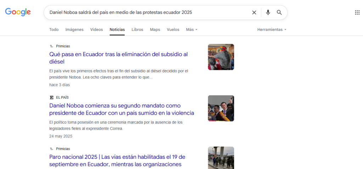Clear the search box with the X icon

[254, 12]
